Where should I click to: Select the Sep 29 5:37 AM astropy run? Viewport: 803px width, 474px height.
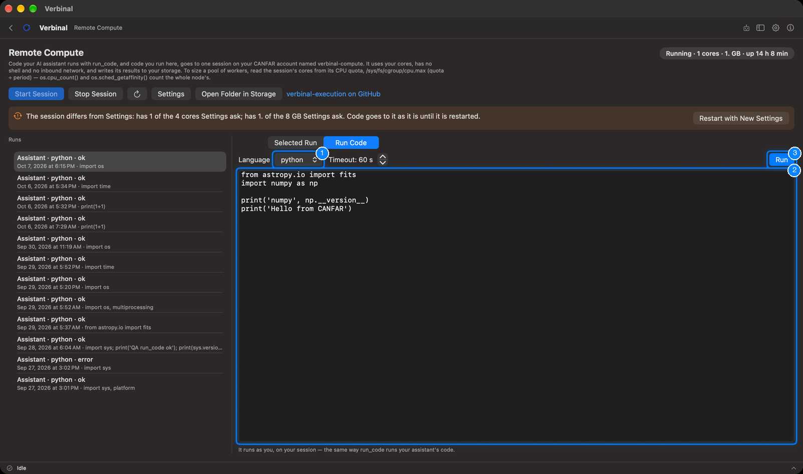pos(120,323)
